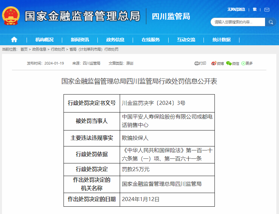Viewport: 279px width, 214px height.
Task: Click the source text 四川监管局
Action: [x=91, y=63]
